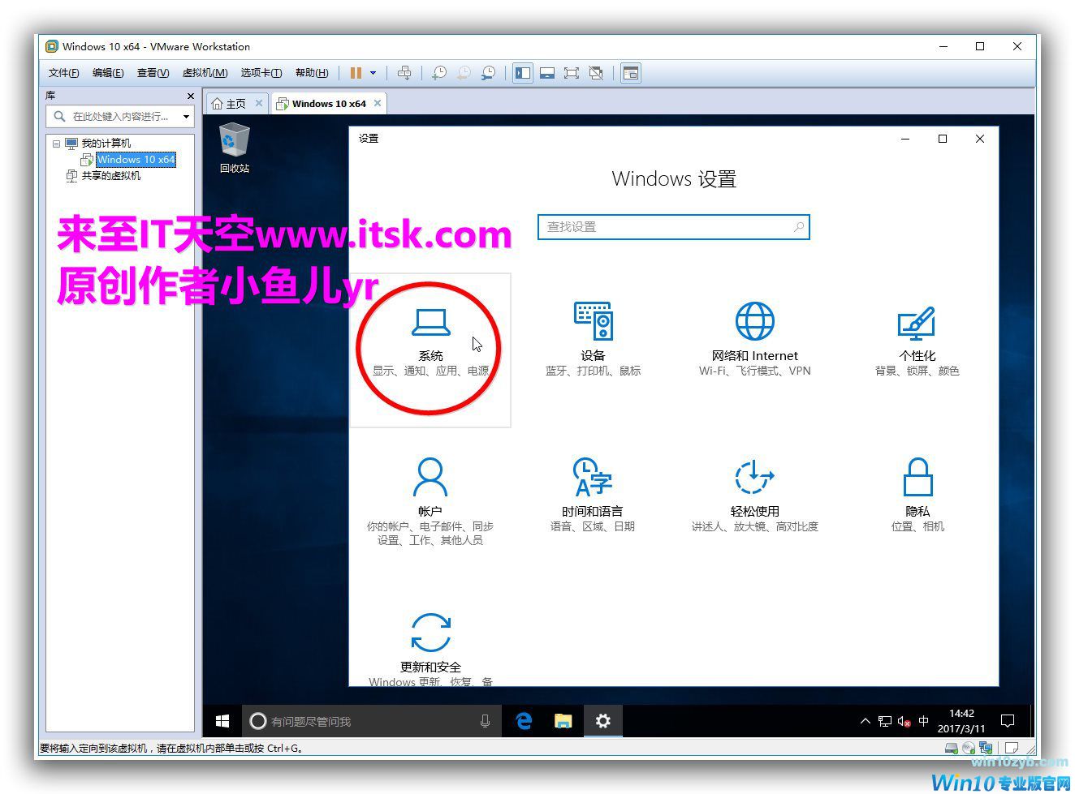
Task: Open the 个性化 settings category
Action: [x=917, y=341]
